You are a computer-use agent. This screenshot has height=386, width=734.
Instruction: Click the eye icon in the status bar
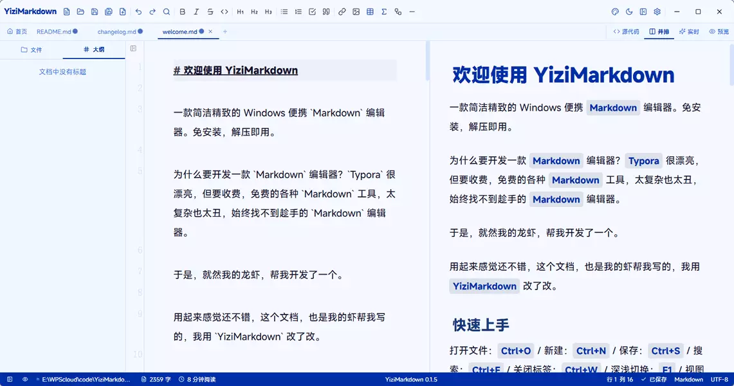(x=25, y=380)
